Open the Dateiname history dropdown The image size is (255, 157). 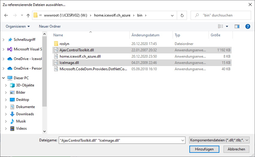[x=182, y=140]
